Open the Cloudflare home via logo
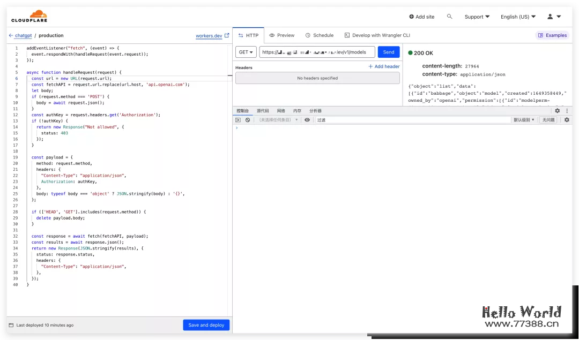579x340 pixels. coord(29,16)
